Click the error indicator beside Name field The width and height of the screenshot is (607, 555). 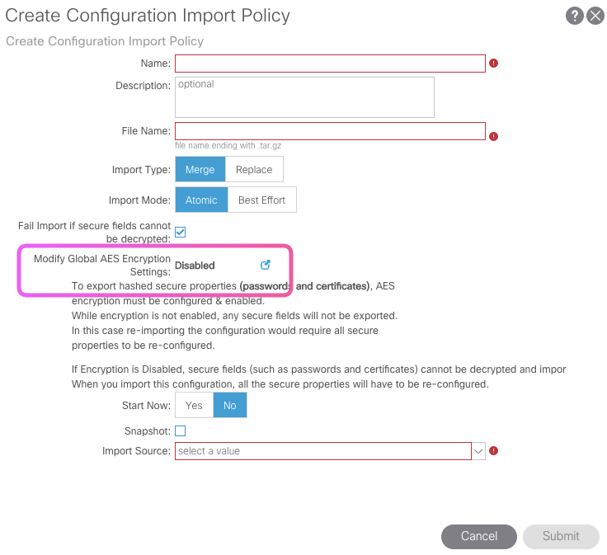coord(494,63)
